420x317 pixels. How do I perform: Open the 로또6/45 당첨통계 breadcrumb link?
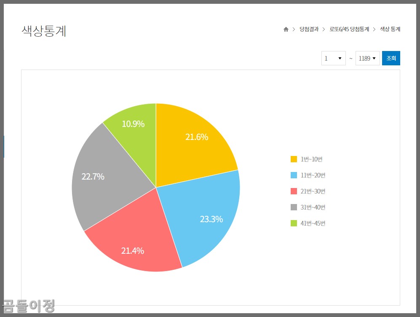tap(348, 29)
